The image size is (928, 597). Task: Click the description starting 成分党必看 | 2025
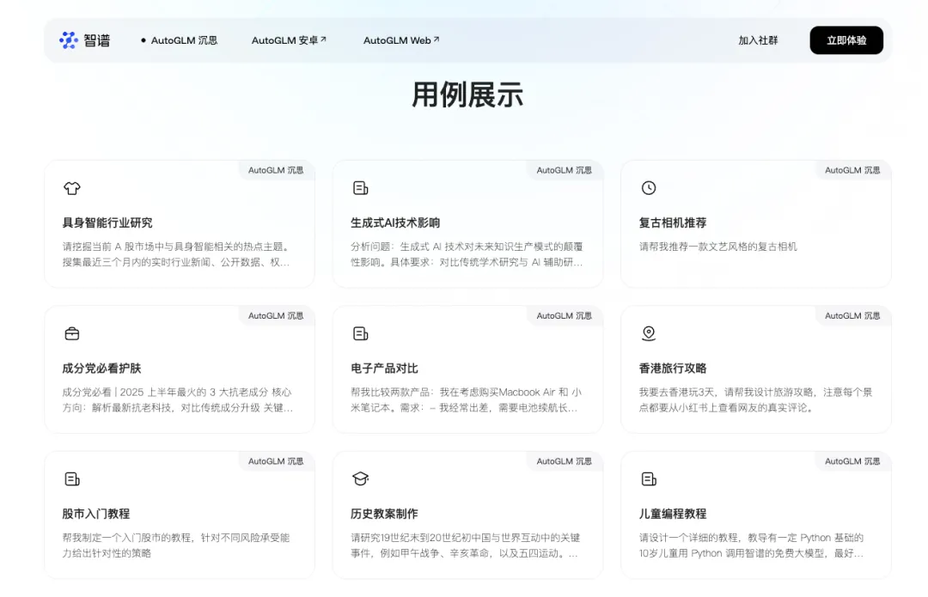[x=178, y=400]
